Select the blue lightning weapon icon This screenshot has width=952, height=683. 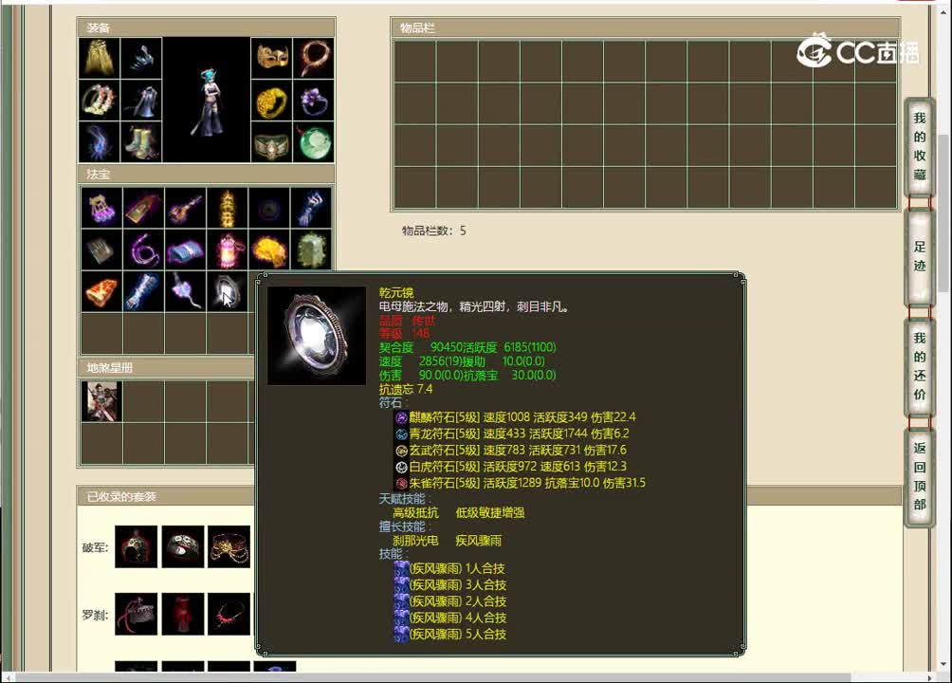coord(99,142)
